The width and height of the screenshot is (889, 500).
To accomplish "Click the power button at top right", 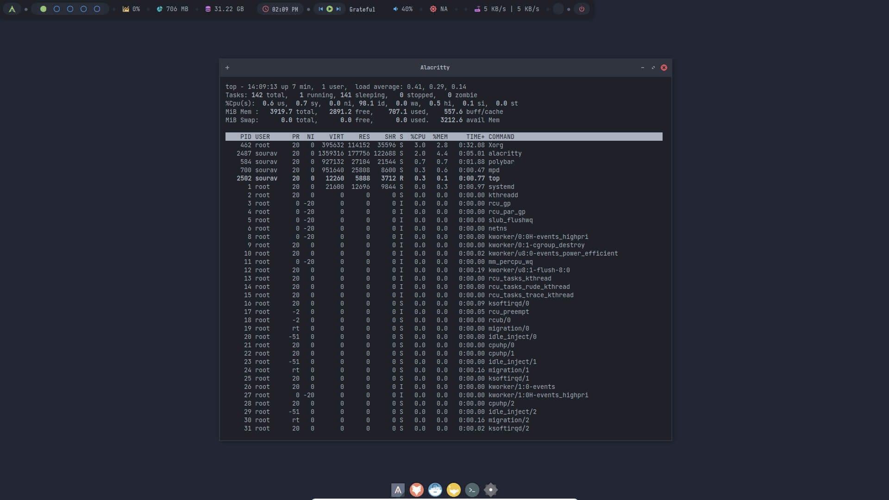I will pos(582,8).
